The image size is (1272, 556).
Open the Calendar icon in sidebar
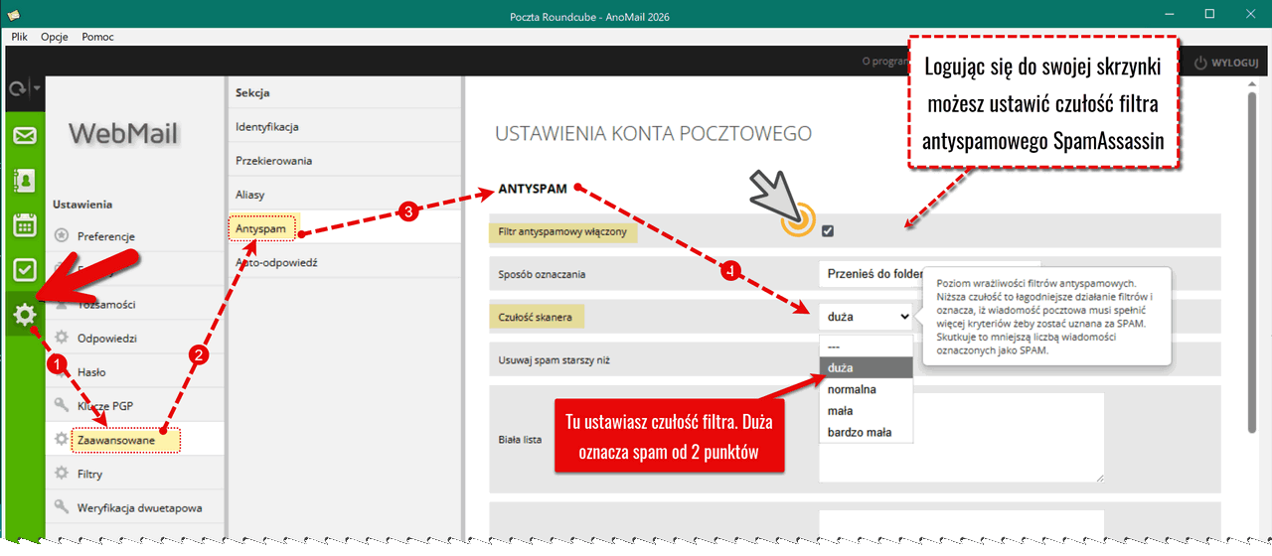coord(25,224)
